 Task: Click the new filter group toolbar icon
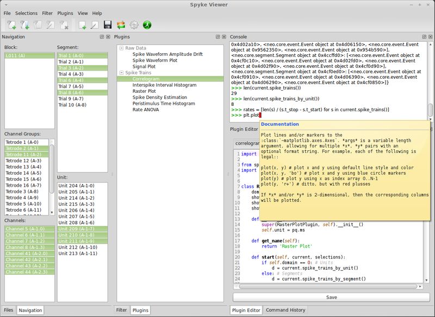[x=24, y=25]
